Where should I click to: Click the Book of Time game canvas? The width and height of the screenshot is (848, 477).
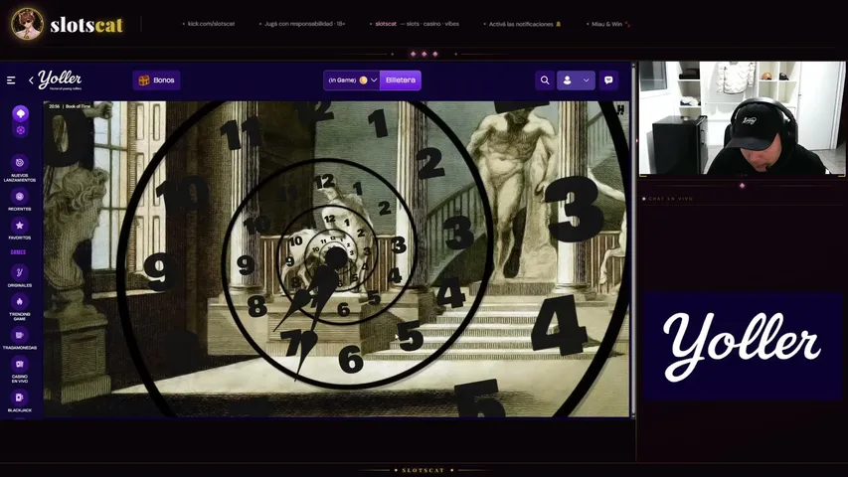click(x=336, y=258)
